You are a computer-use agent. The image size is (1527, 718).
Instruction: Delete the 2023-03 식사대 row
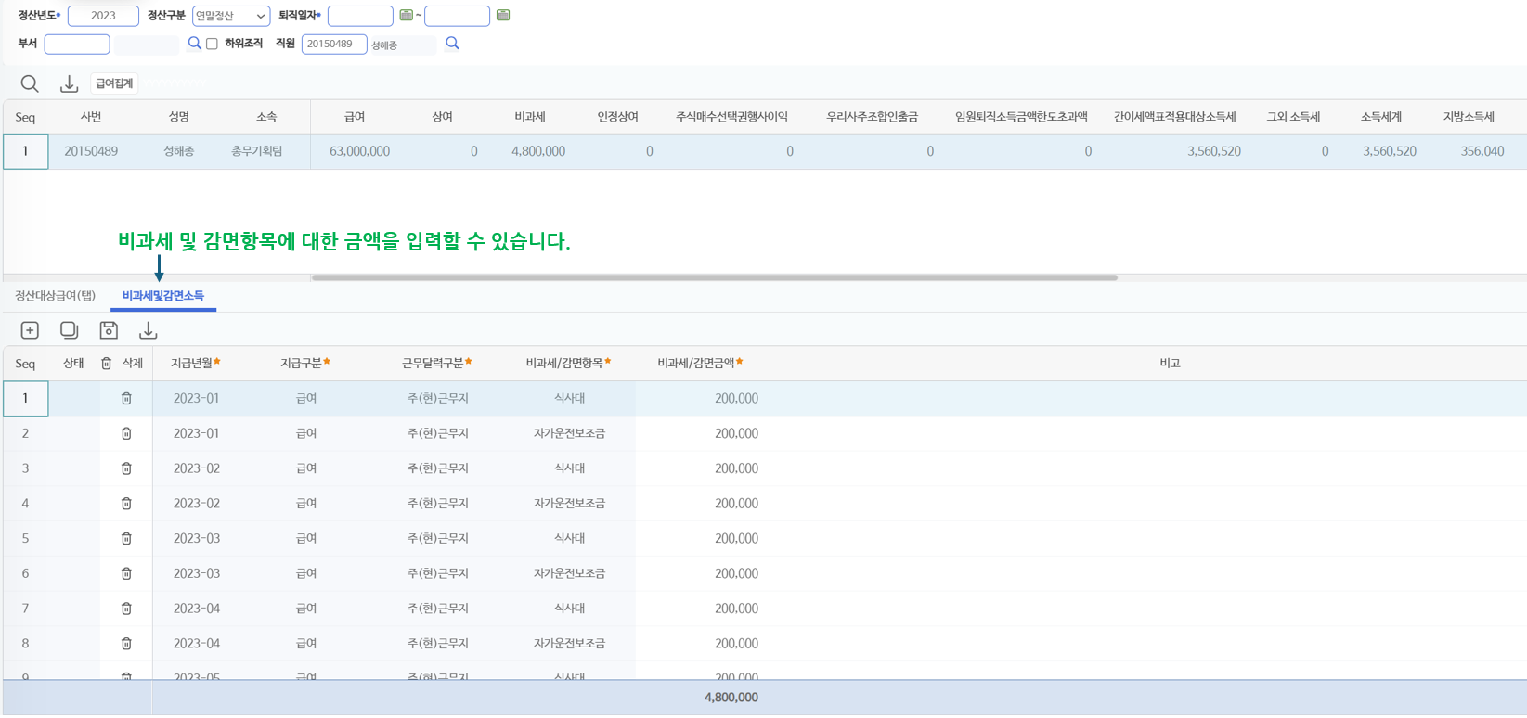(x=126, y=538)
